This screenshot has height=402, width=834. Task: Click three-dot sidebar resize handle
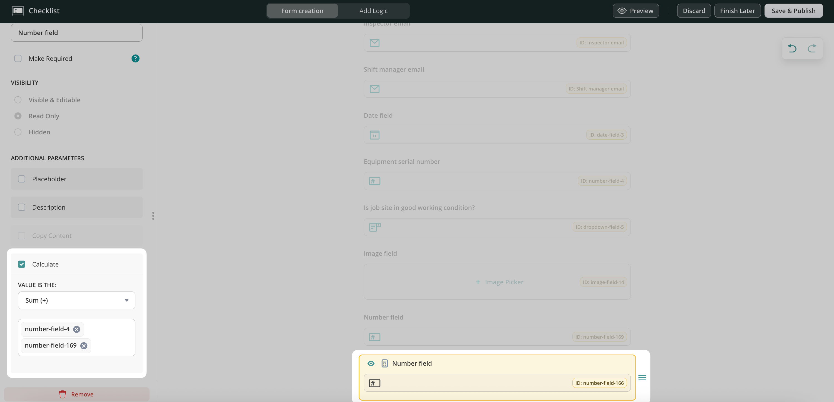(x=153, y=216)
